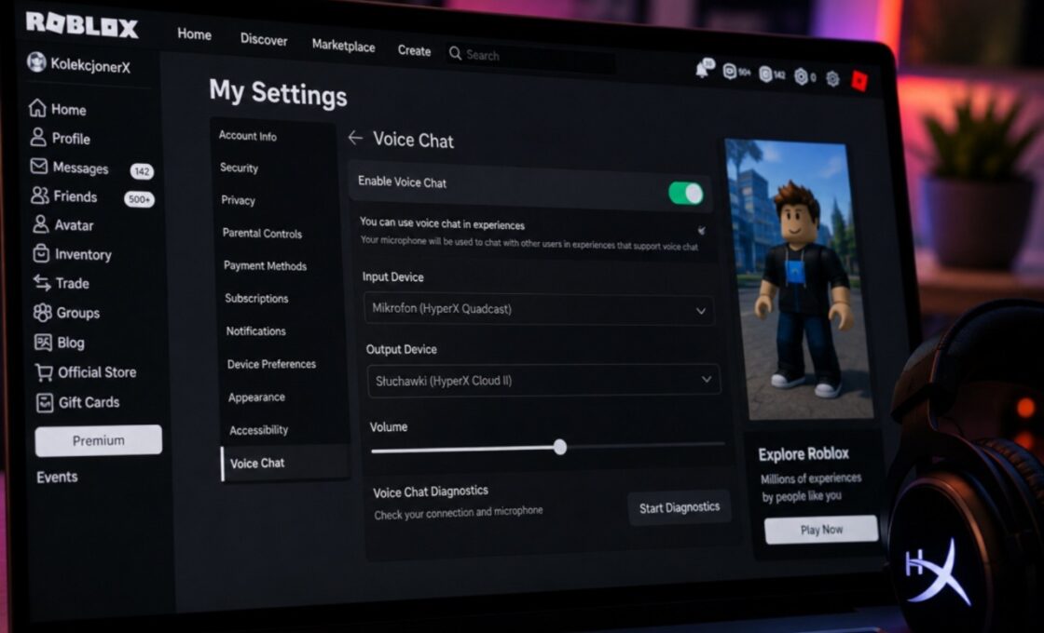
Task: Toggle the Enable Voice Chat switch
Action: click(686, 194)
